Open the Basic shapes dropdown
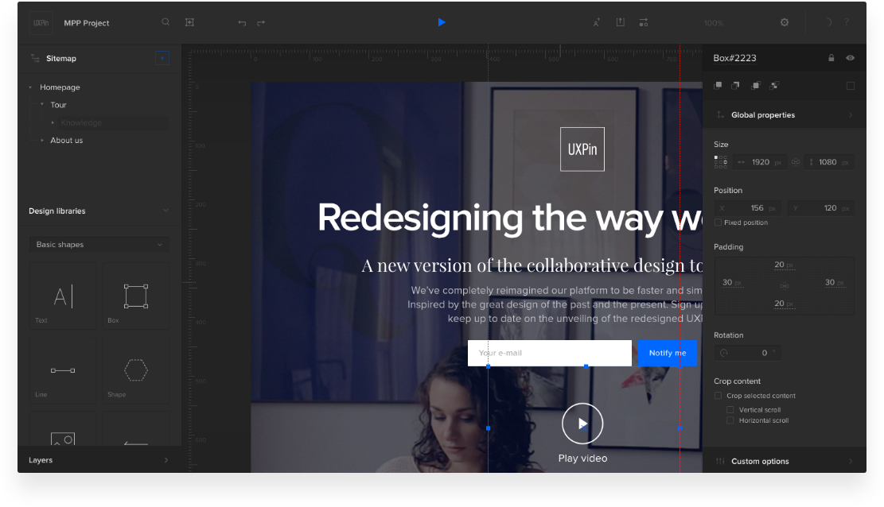884x507 pixels. pos(99,245)
